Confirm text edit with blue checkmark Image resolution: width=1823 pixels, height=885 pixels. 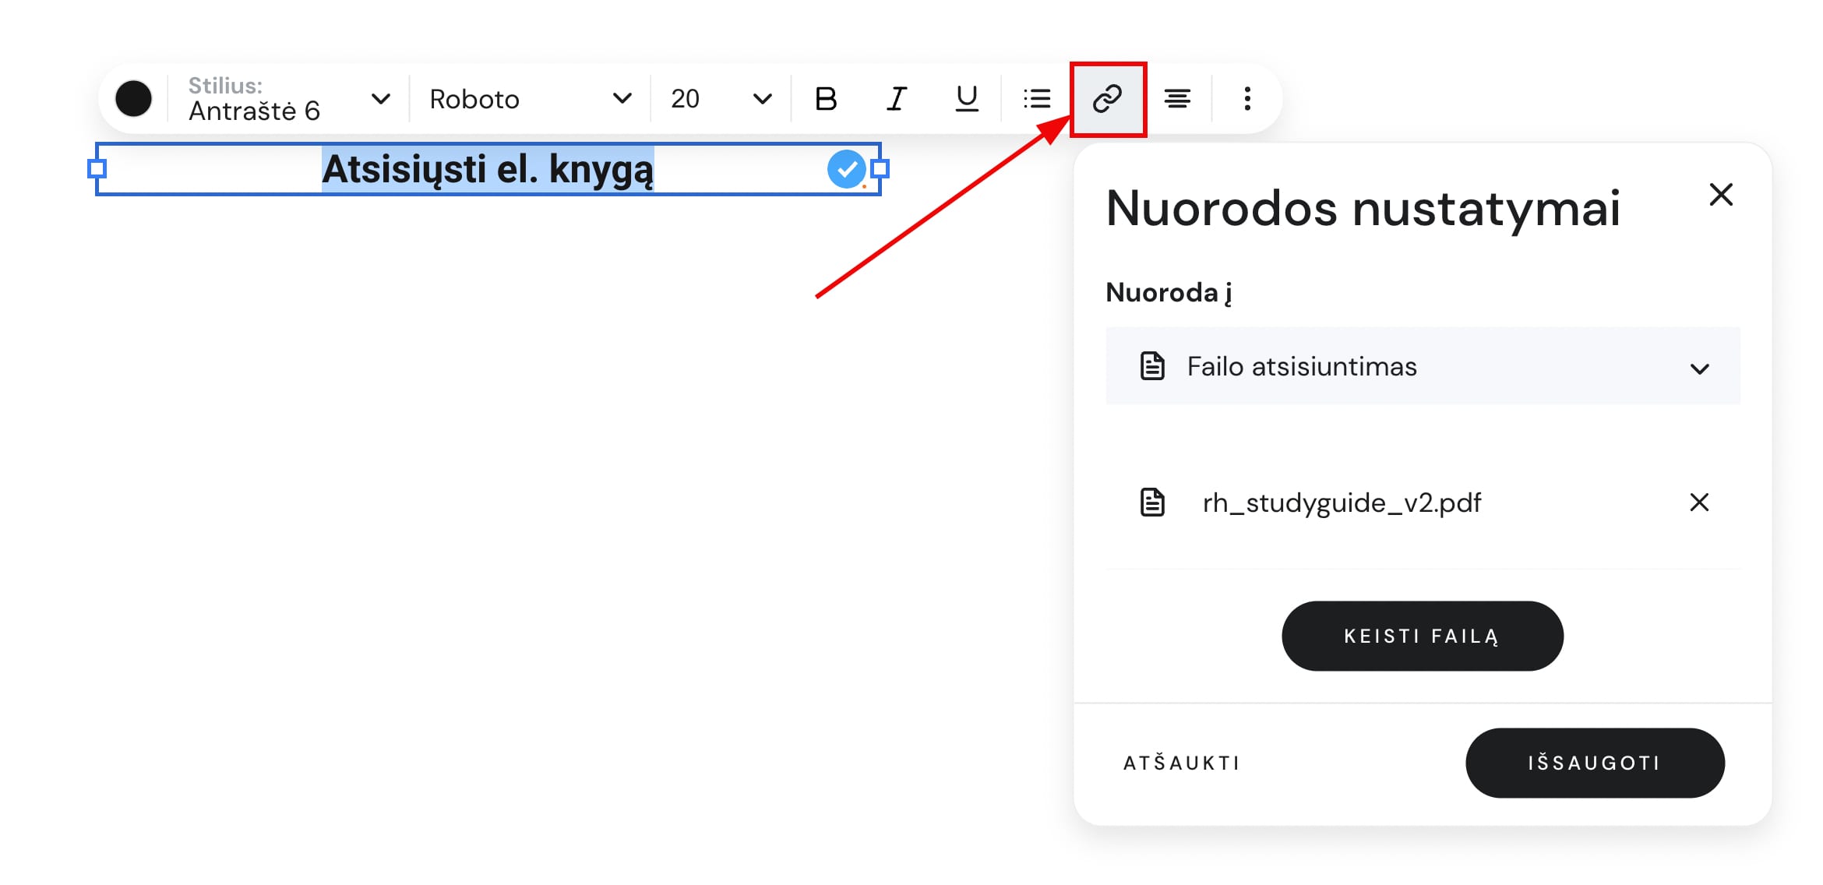[x=846, y=169]
